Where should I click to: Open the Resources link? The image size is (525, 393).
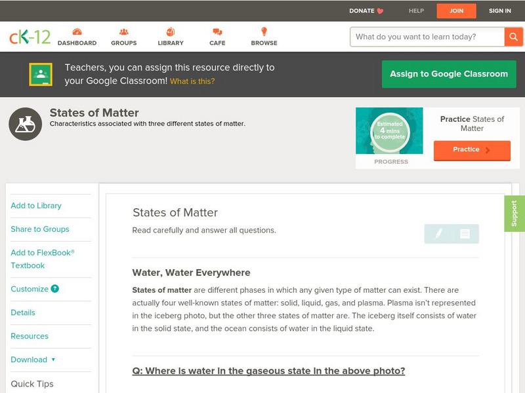point(30,336)
